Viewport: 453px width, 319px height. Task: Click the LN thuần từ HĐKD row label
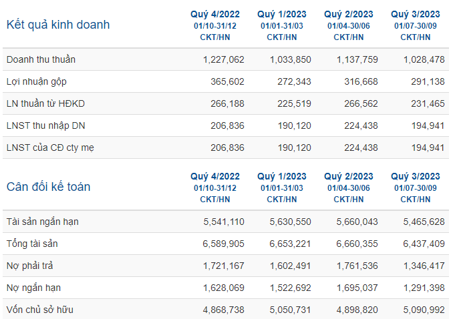(45, 103)
